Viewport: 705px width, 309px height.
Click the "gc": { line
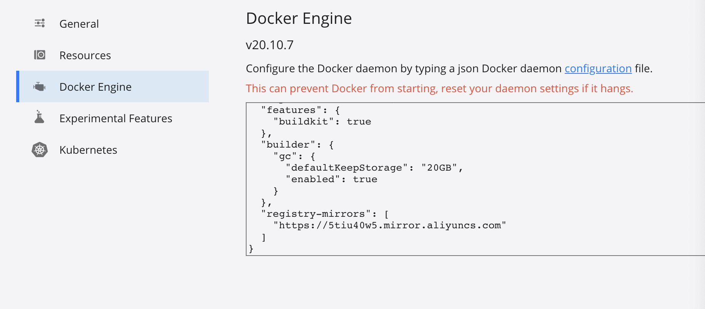coord(294,156)
